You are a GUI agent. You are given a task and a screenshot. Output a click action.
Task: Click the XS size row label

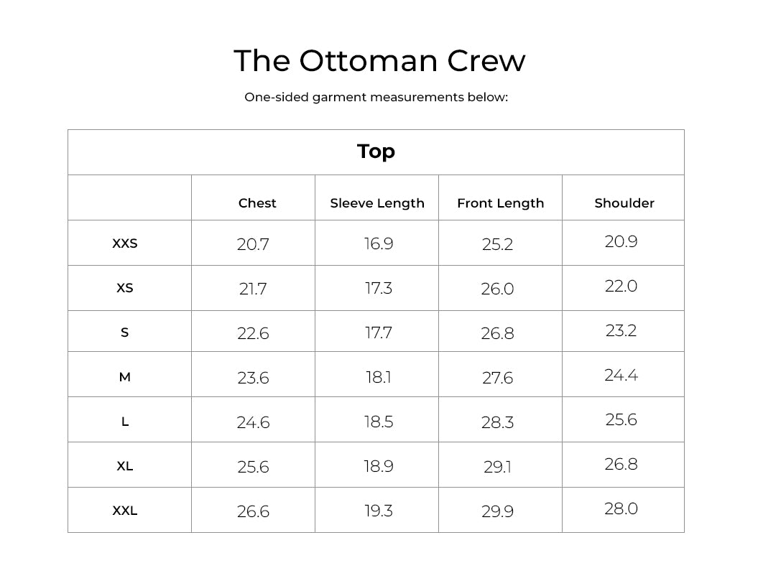(x=125, y=288)
